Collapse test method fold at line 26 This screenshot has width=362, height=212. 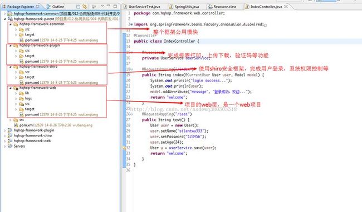click(x=131, y=114)
